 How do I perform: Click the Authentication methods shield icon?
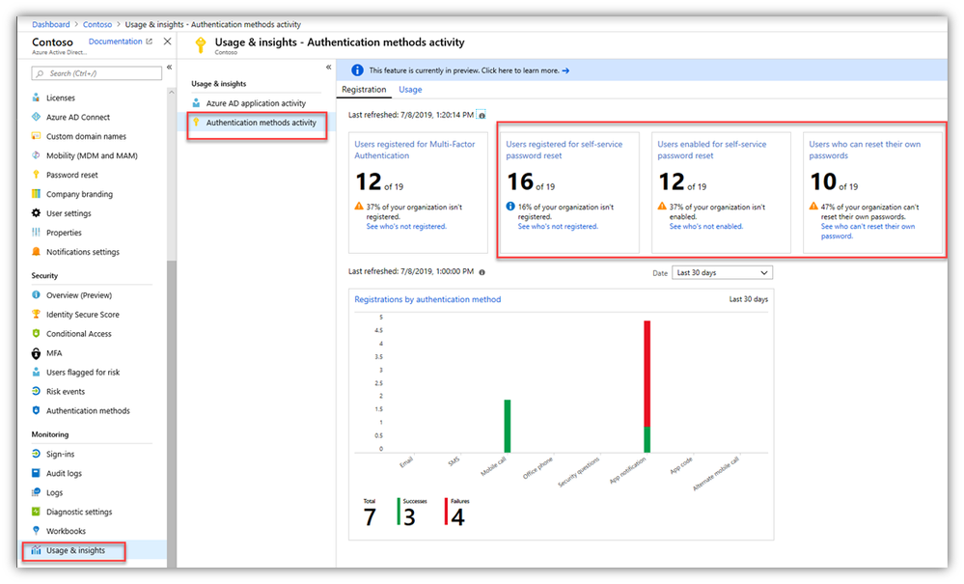pos(36,410)
